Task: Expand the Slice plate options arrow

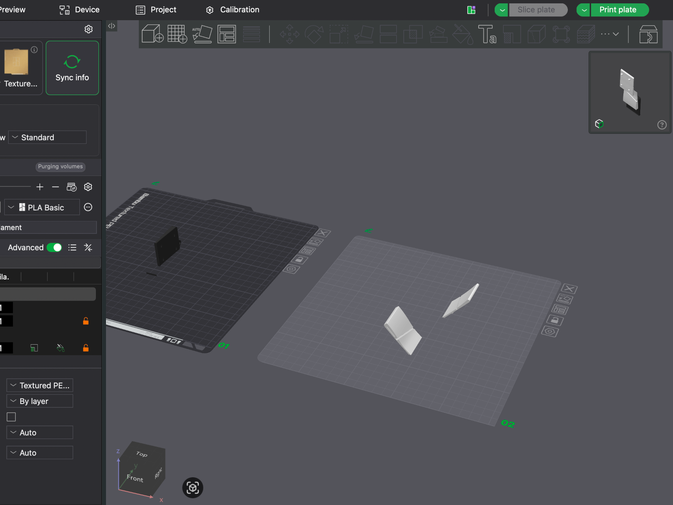Action: click(x=501, y=10)
